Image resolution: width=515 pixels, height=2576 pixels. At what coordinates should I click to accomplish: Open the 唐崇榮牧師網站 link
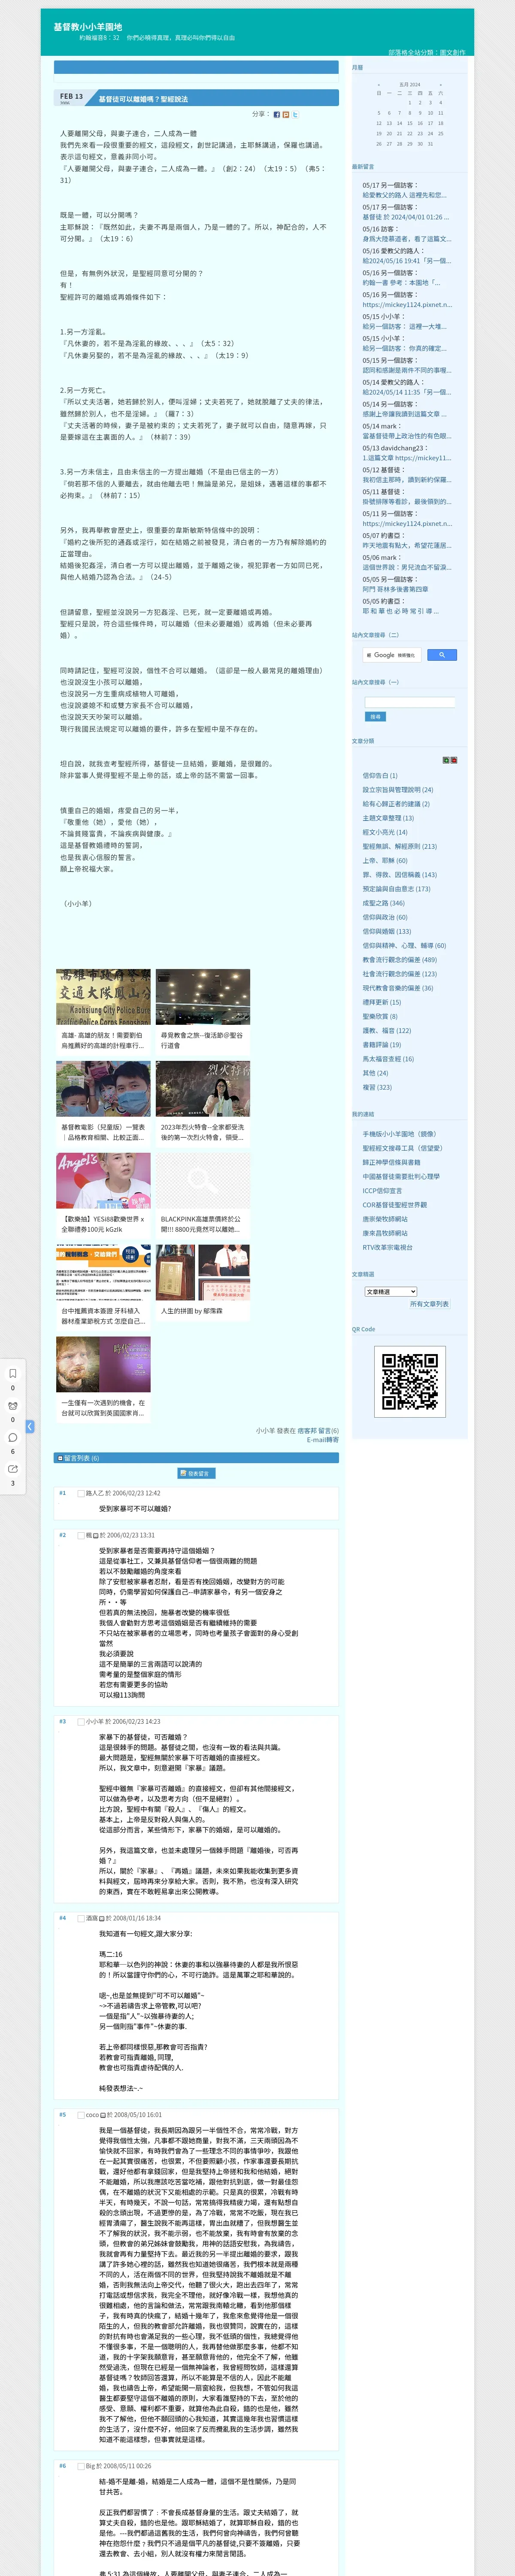click(x=385, y=1219)
